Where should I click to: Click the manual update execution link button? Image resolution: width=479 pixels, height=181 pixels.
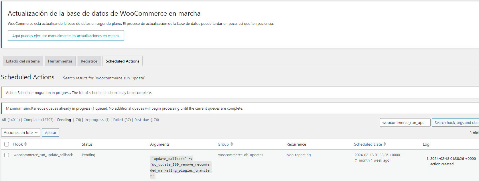click(66, 36)
